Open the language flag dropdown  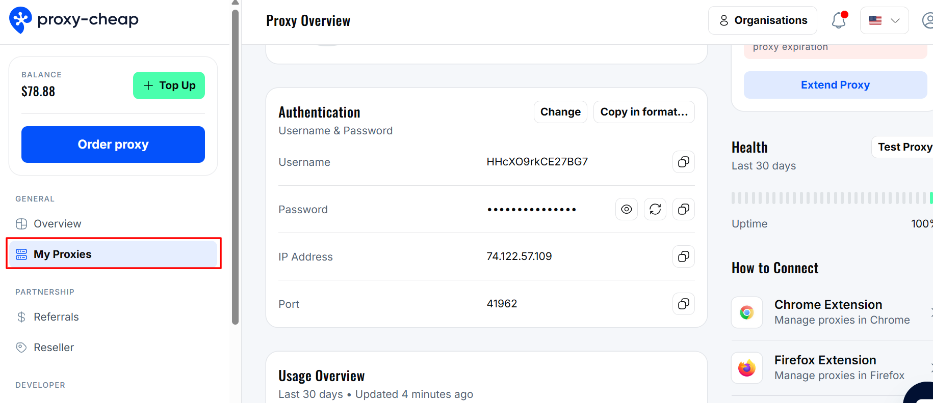pyautogui.click(x=884, y=20)
